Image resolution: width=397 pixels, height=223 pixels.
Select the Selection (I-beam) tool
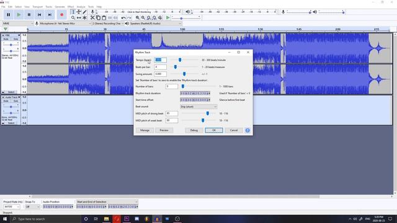(x=73, y=12)
